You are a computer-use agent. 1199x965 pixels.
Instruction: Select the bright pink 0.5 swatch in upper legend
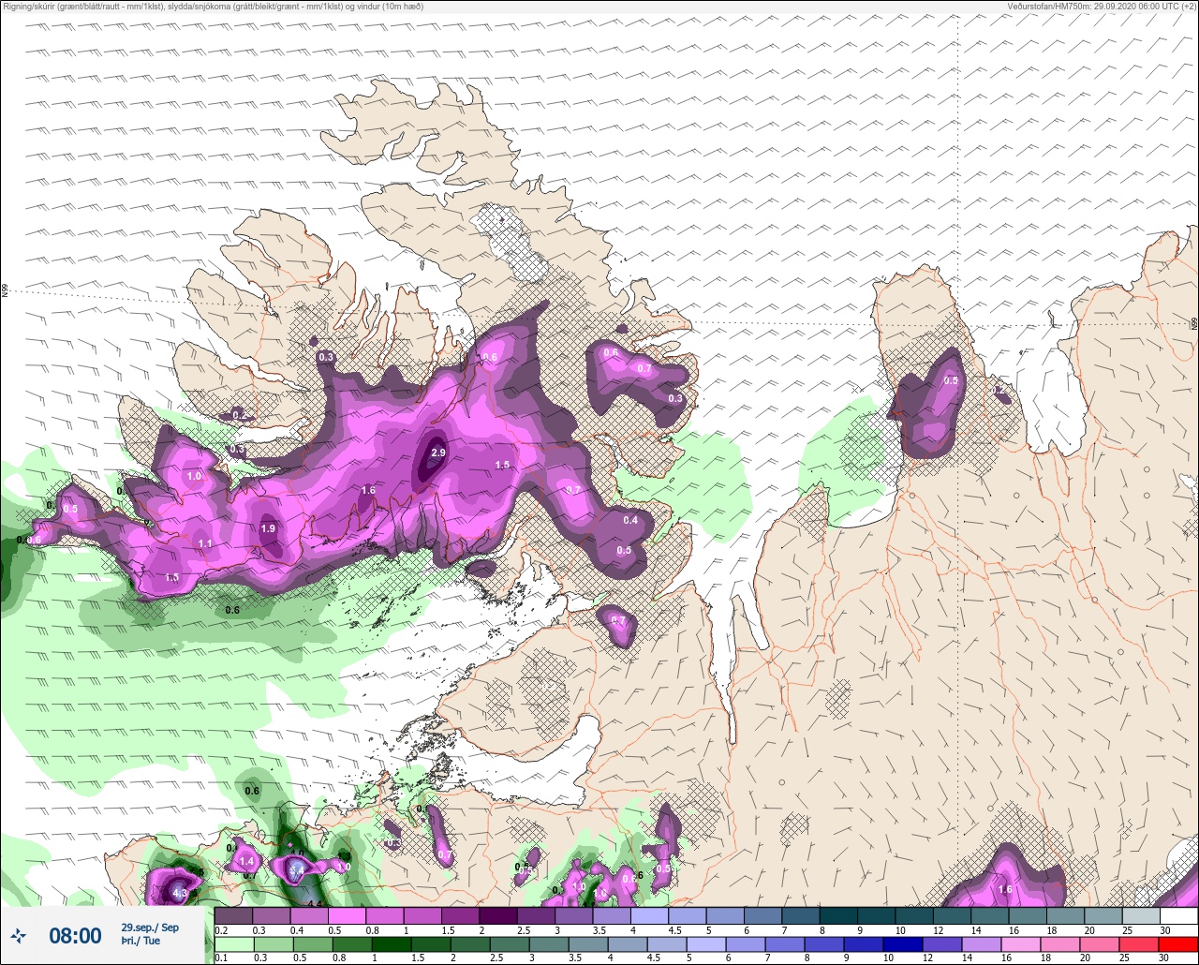point(347,915)
